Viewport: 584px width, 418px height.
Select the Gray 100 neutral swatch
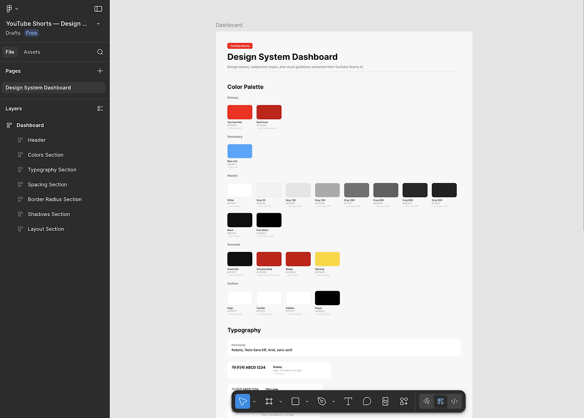tap(298, 190)
